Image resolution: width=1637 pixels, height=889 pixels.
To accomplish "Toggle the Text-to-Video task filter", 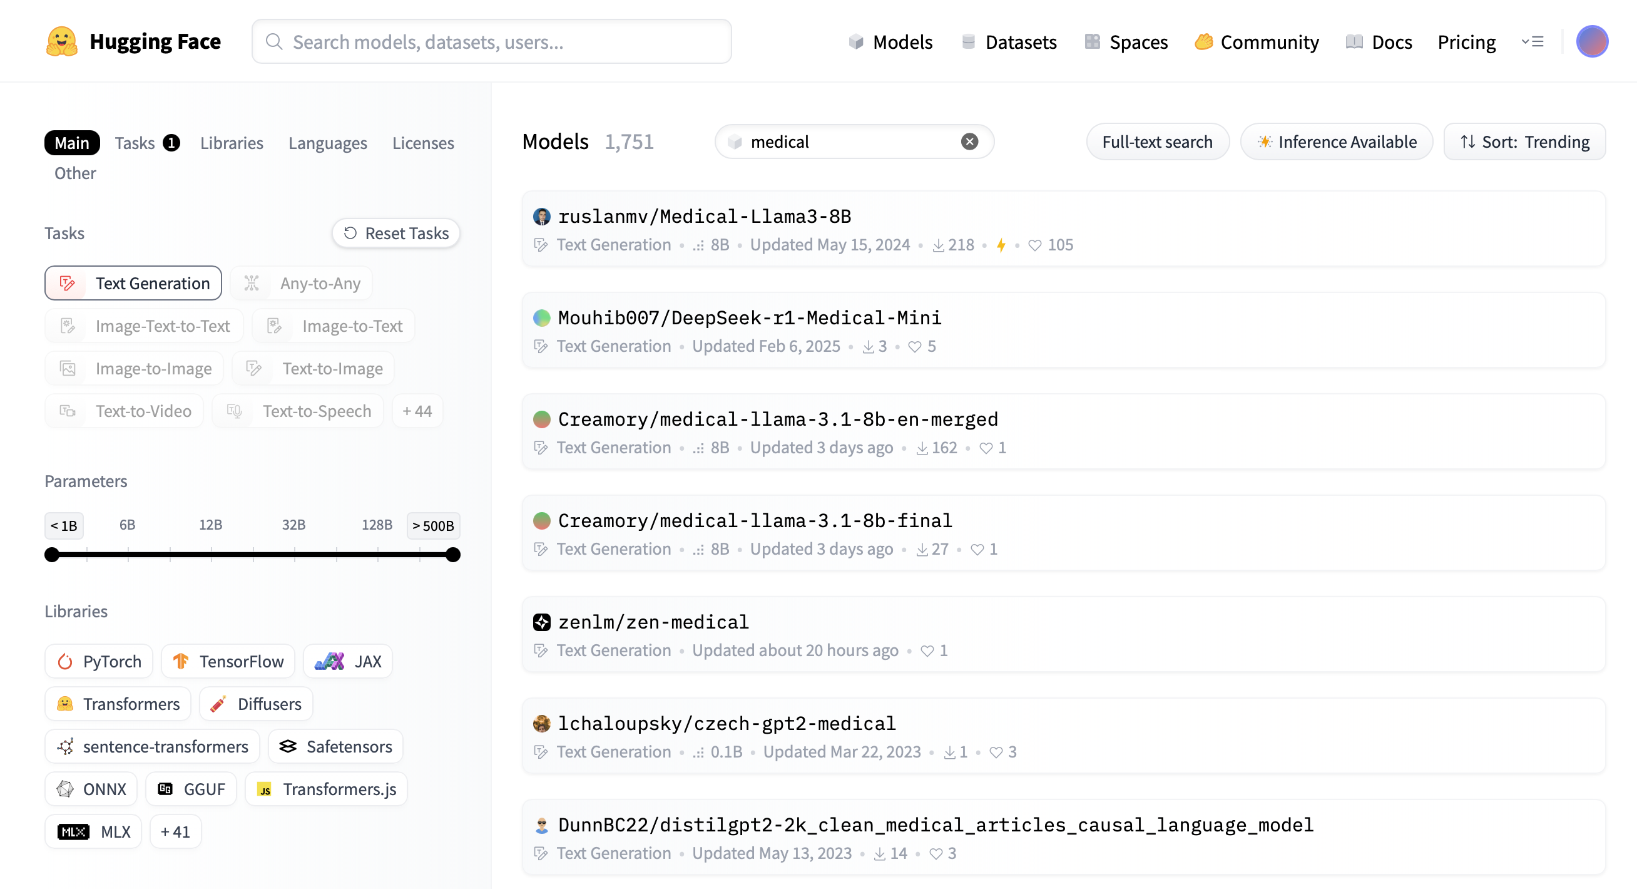I will 124,411.
